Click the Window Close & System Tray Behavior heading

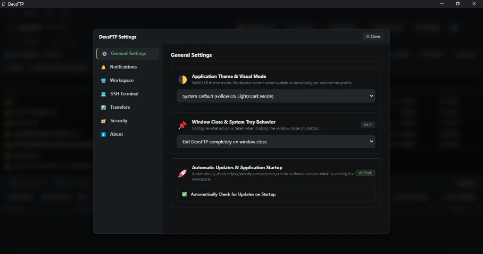(233, 122)
